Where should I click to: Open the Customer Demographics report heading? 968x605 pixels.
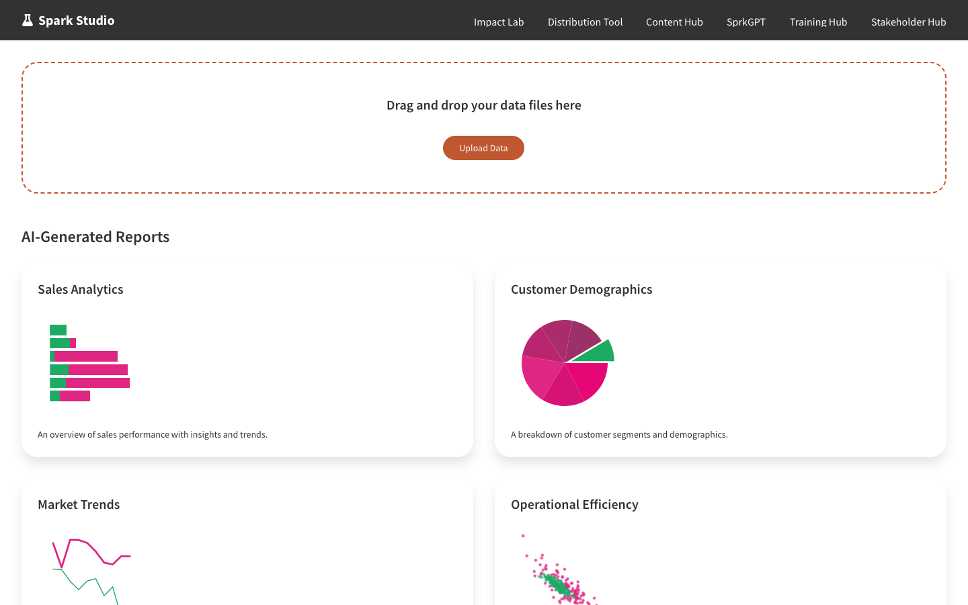[x=581, y=289]
